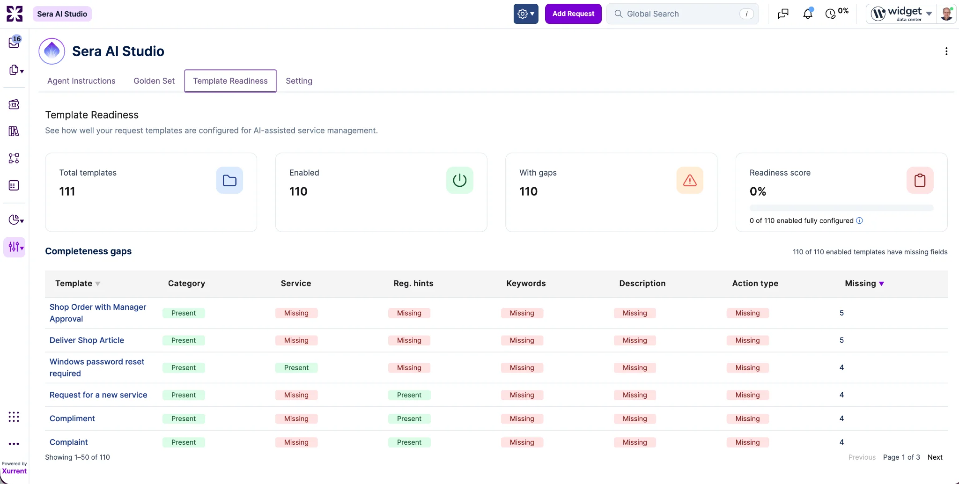Switch to Setting tab
959x484 pixels.
click(x=299, y=81)
